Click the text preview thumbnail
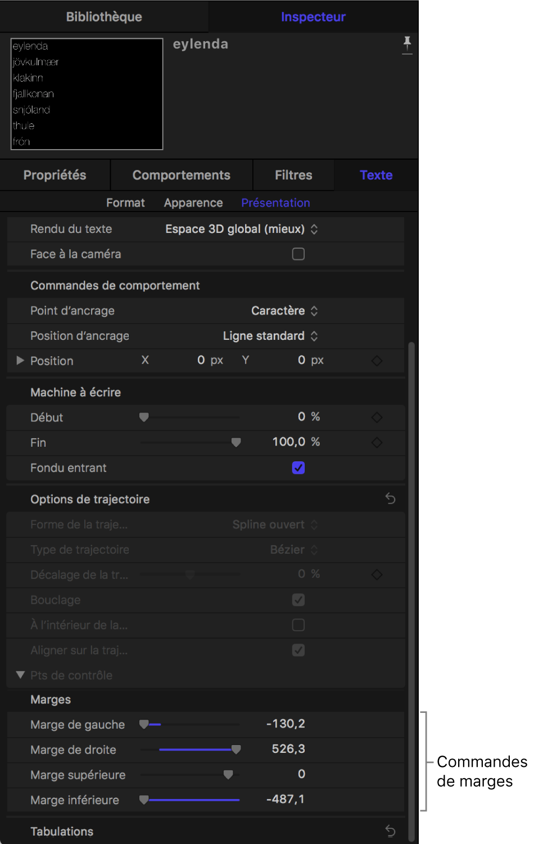Image resolution: width=534 pixels, height=844 pixels. coord(87,94)
